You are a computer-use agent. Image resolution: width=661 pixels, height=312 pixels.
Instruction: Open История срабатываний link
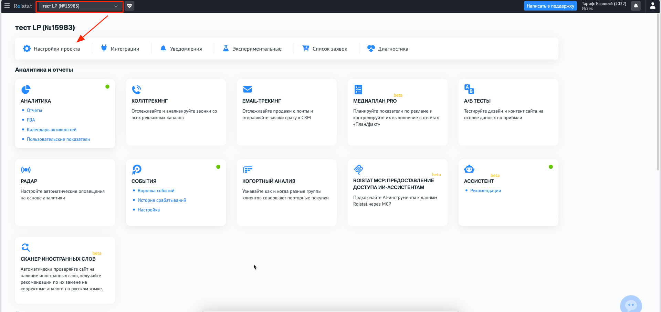(x=162, y=200)
